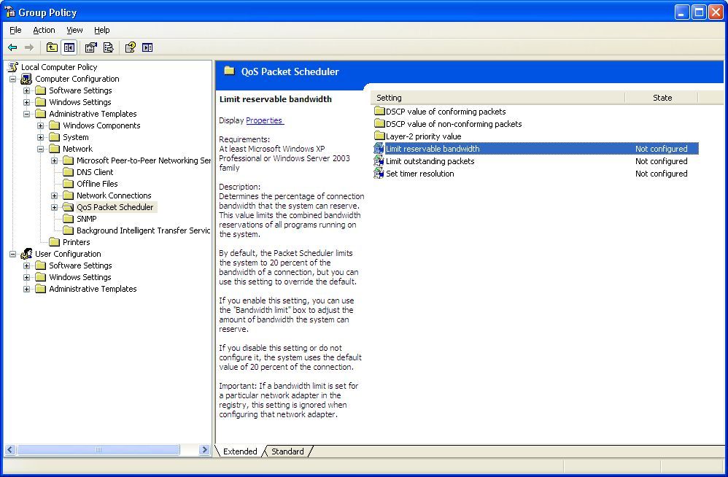
Task: Select the Limit outstanding packets setting
Action: click(430, 161)
